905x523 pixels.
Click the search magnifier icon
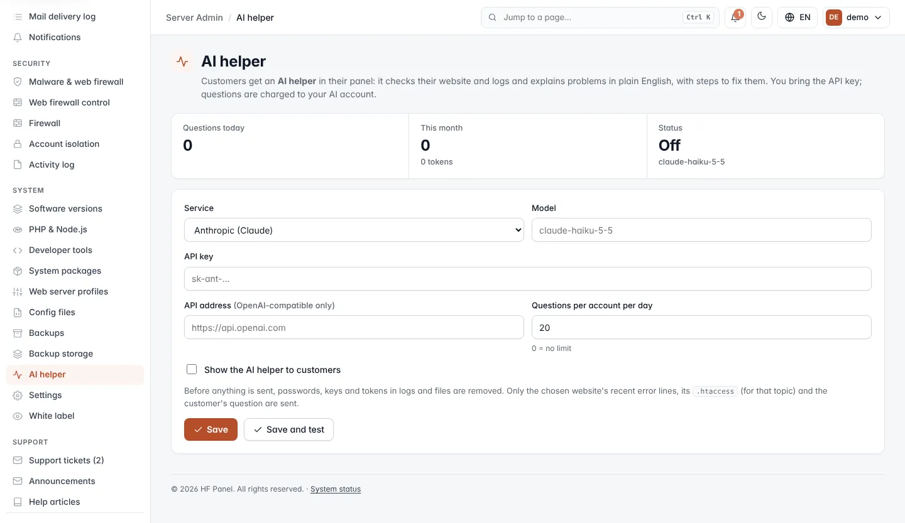click(493, 18)
